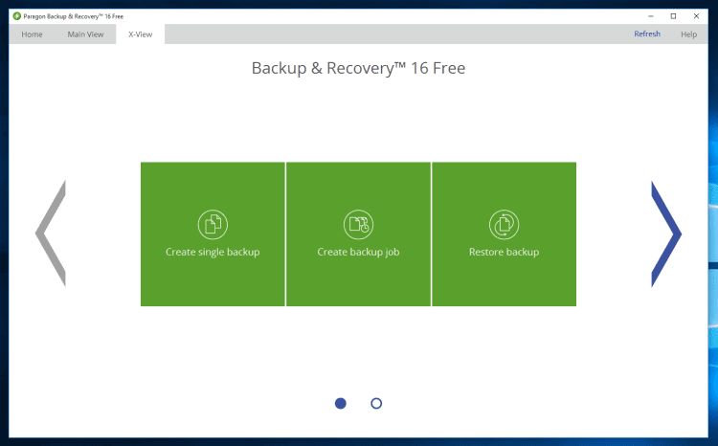Click the Create backup job tile label
The width and height of the screenshot is (718, 446).
tap(358, 253)
